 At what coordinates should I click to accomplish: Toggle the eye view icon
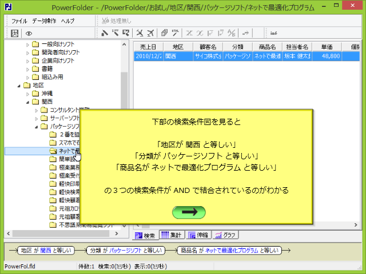29,34
